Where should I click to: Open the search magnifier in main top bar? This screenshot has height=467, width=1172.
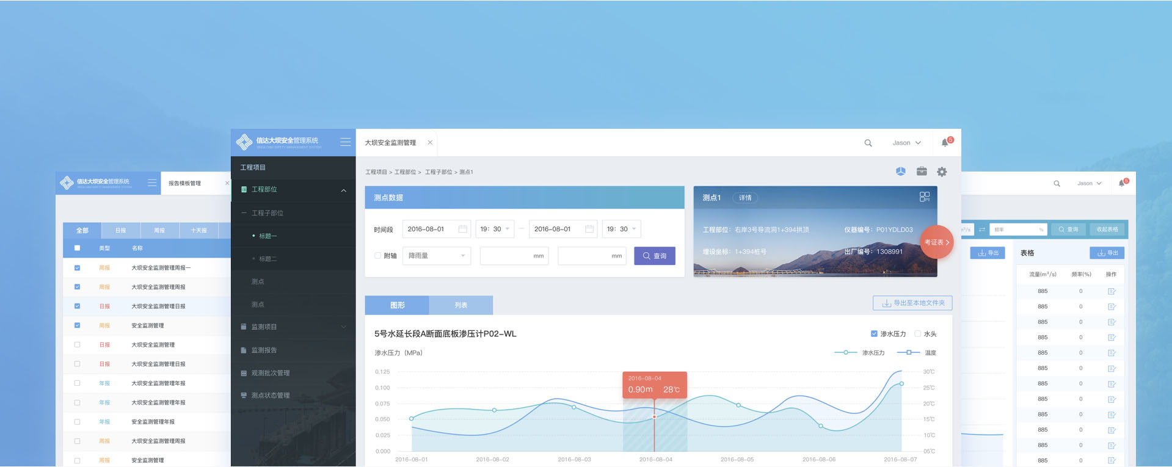click(x=868, y=143)
